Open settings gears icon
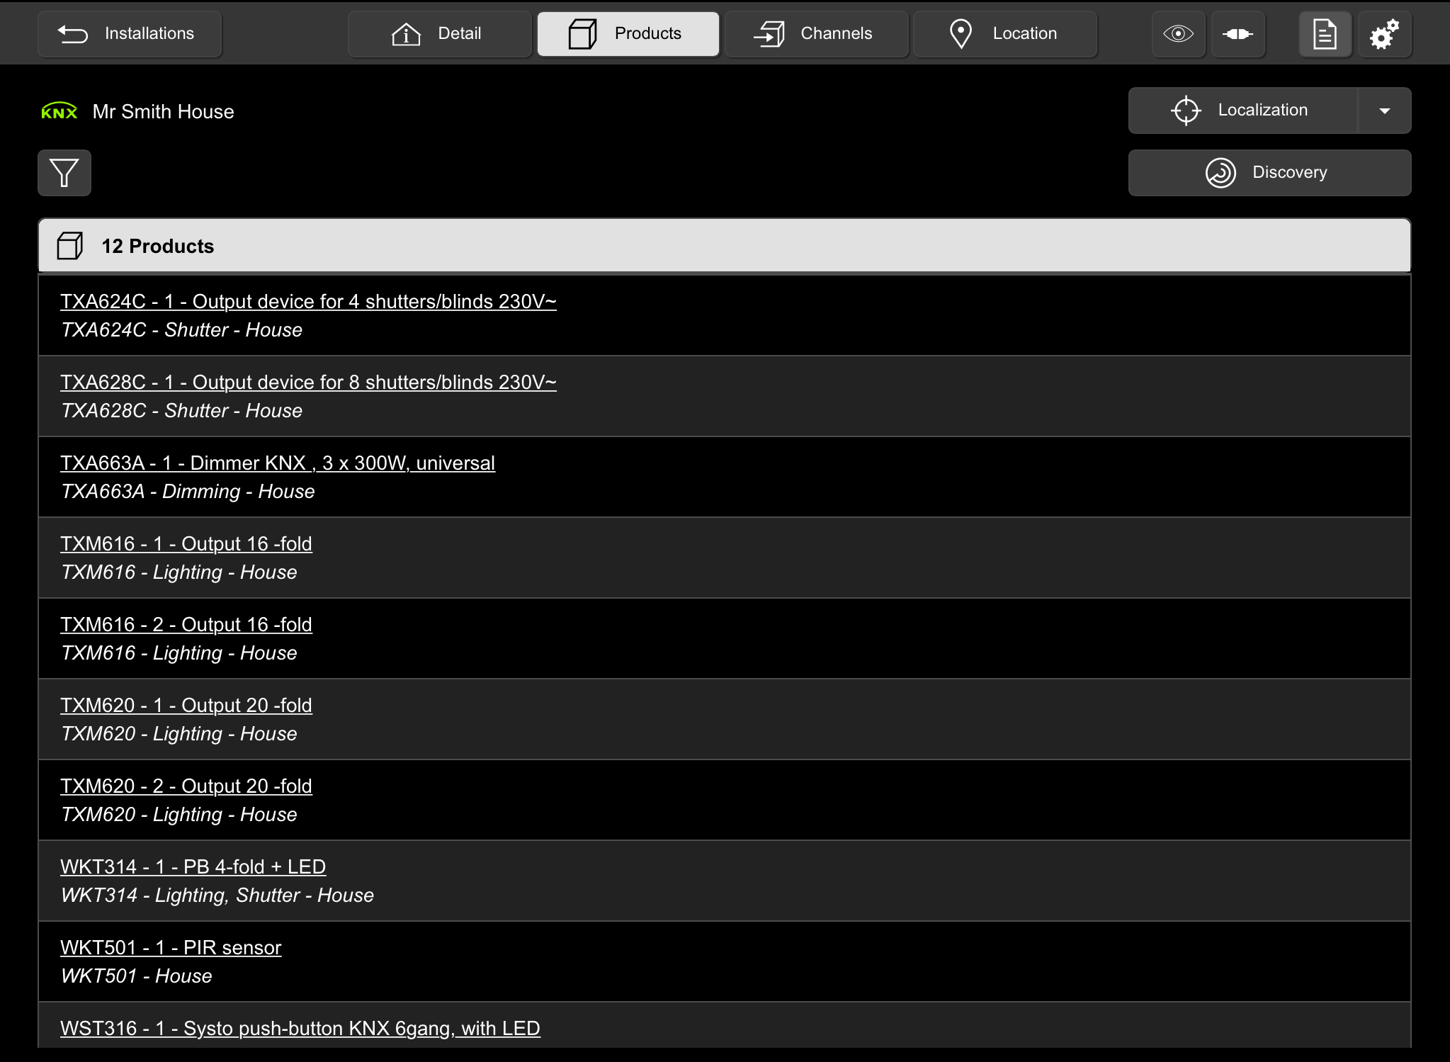 click(x=1384, y=33)
